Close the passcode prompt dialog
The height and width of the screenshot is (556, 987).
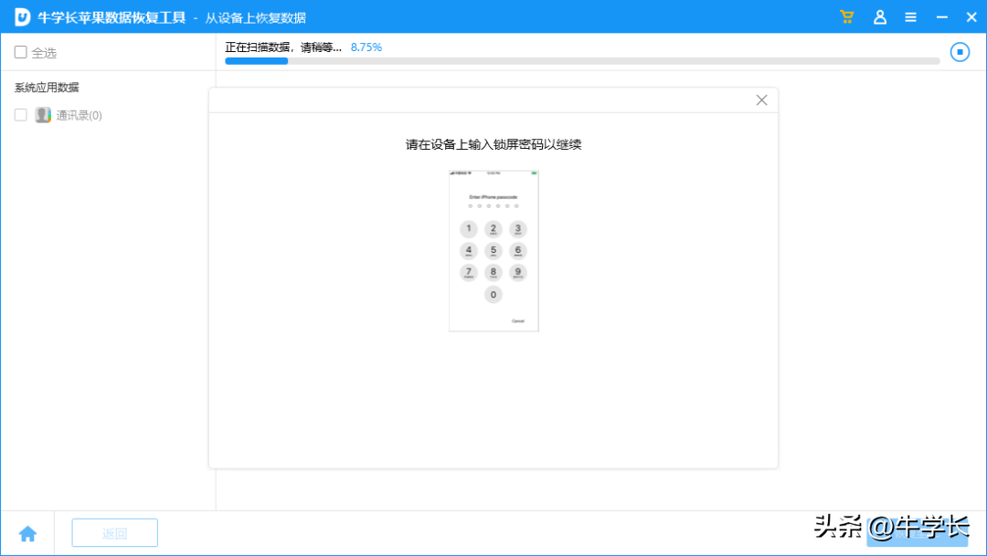(x=761, y=100)
